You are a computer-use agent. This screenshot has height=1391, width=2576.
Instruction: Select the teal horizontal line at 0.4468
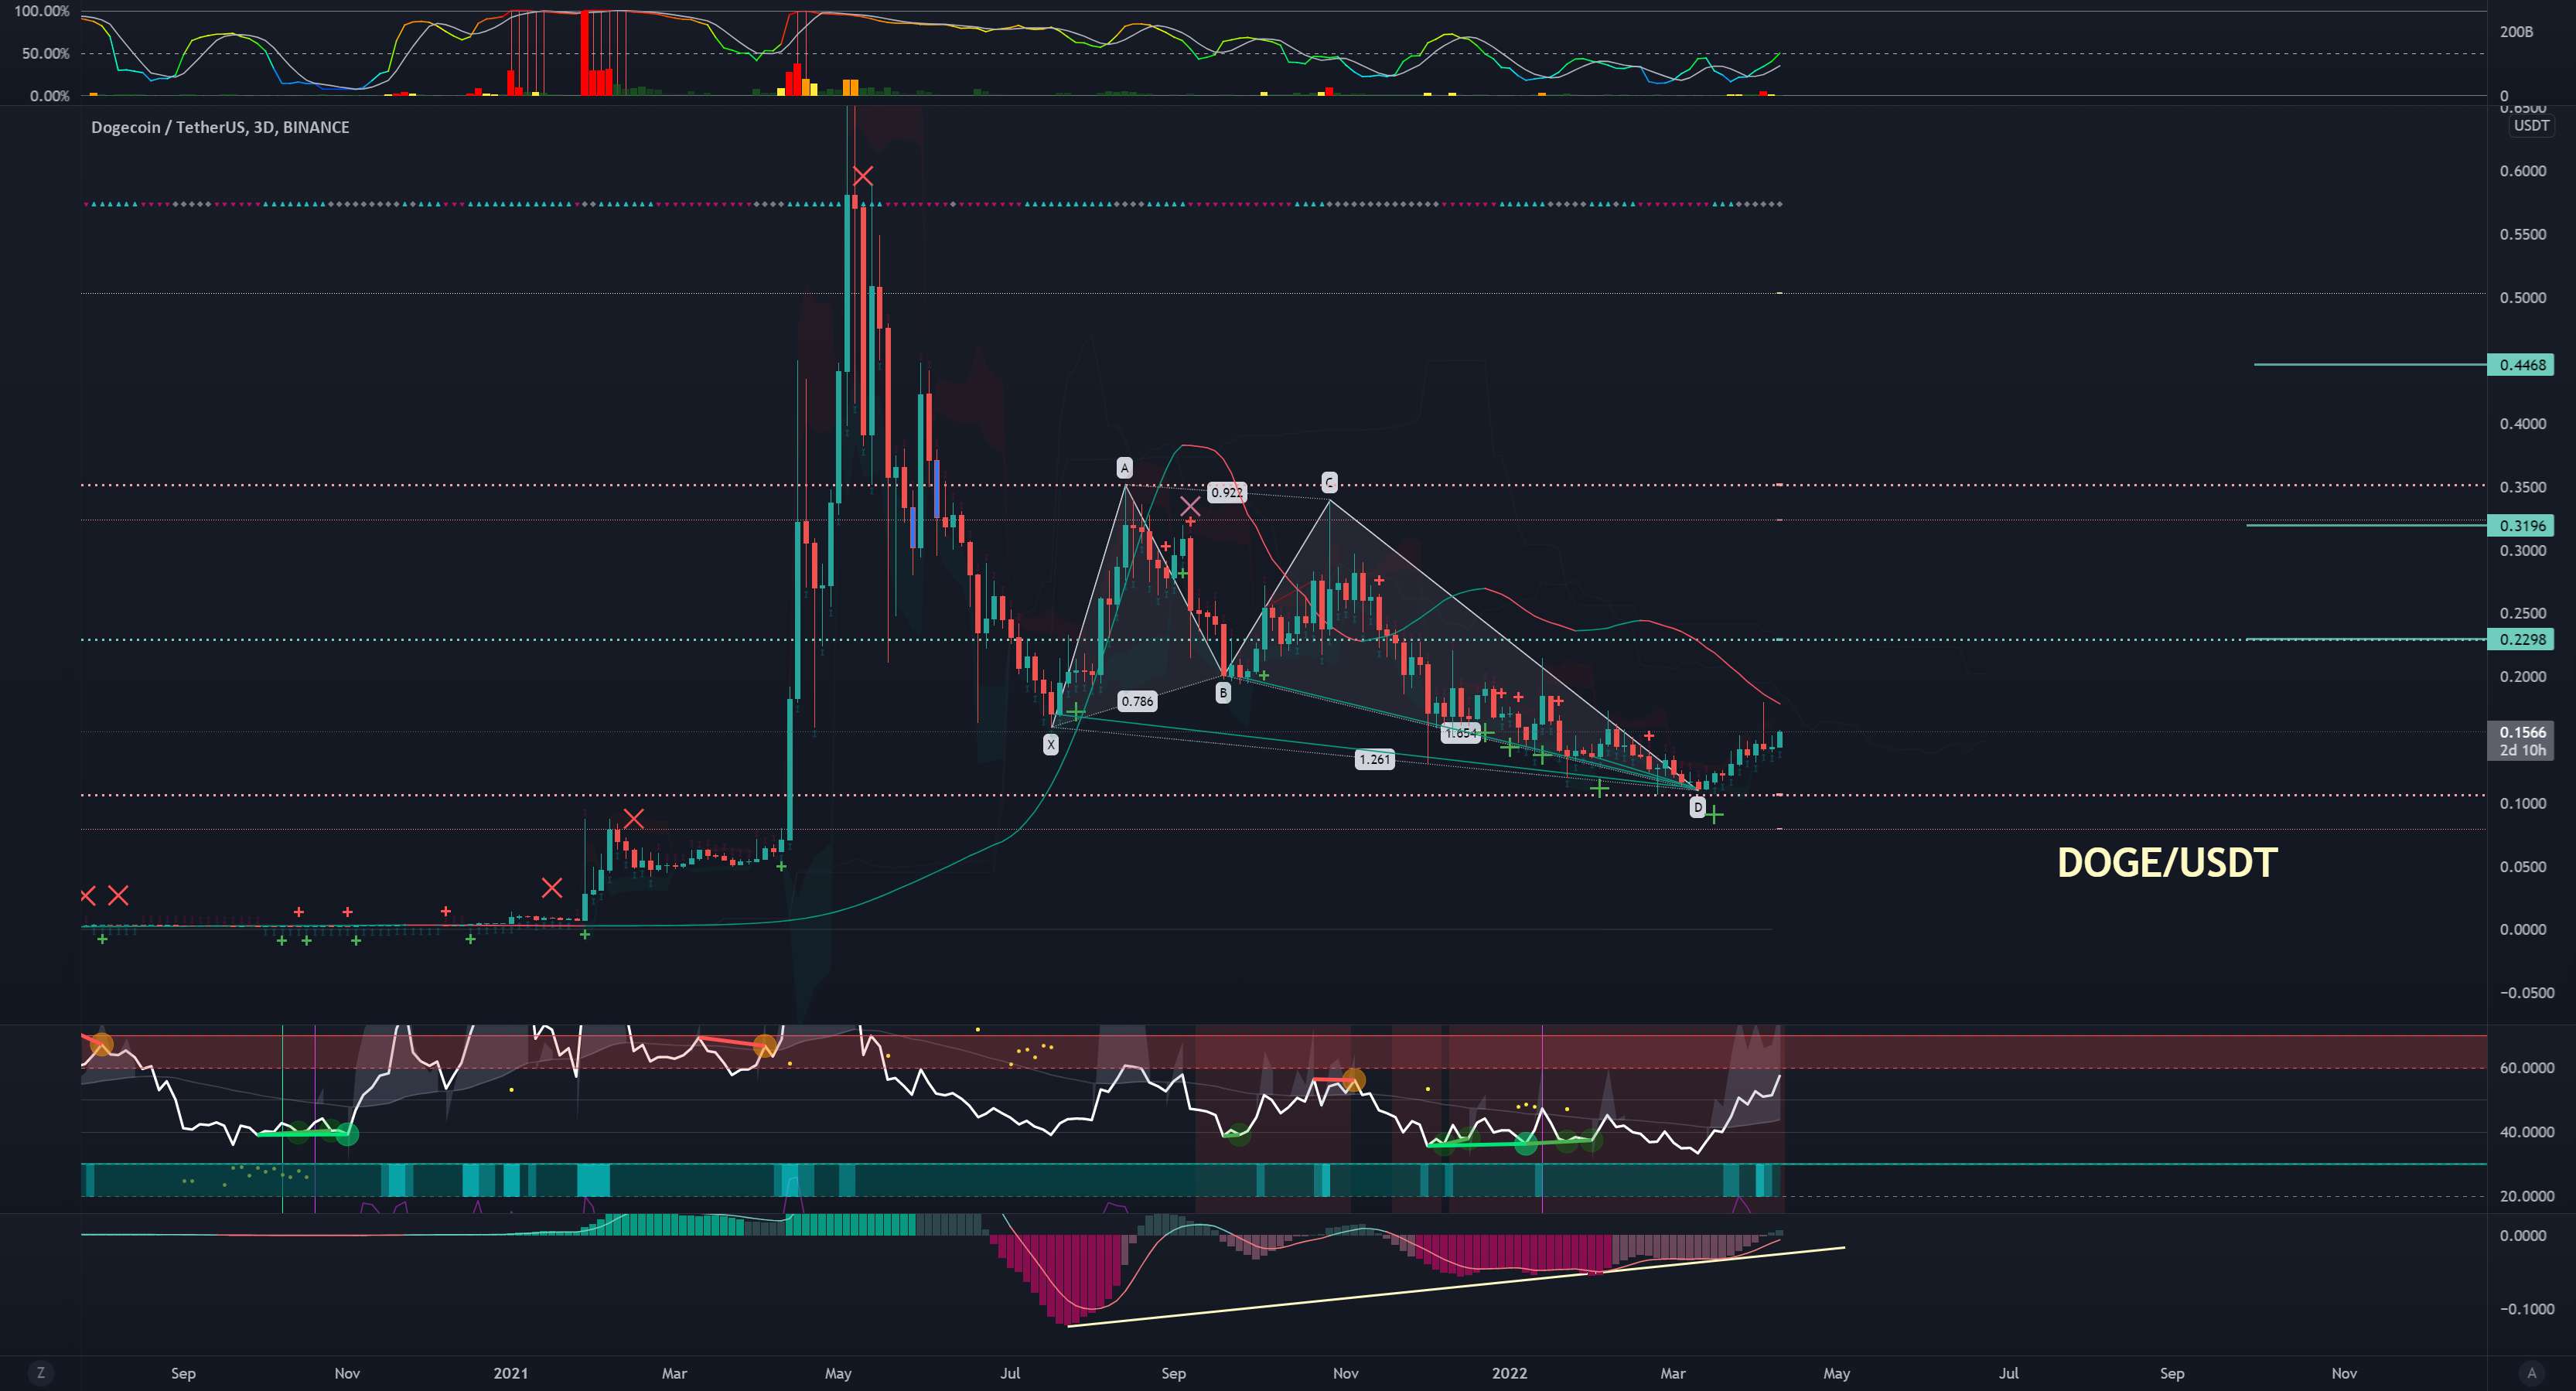[2370, 365]
